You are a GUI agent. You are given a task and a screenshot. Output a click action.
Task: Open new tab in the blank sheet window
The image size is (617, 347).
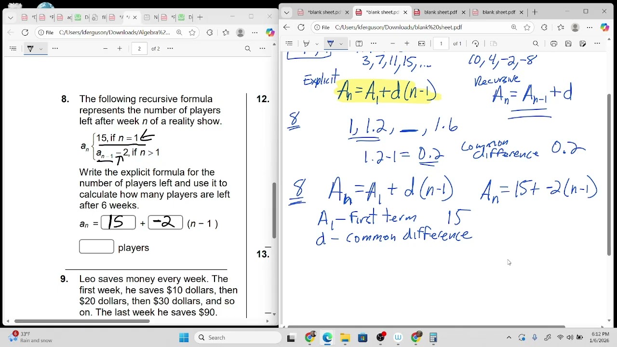click(535, 12)
